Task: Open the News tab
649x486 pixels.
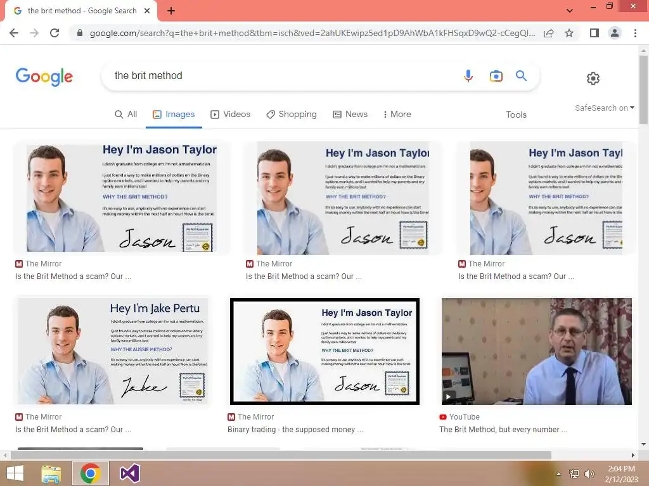Action: point(350,114)
